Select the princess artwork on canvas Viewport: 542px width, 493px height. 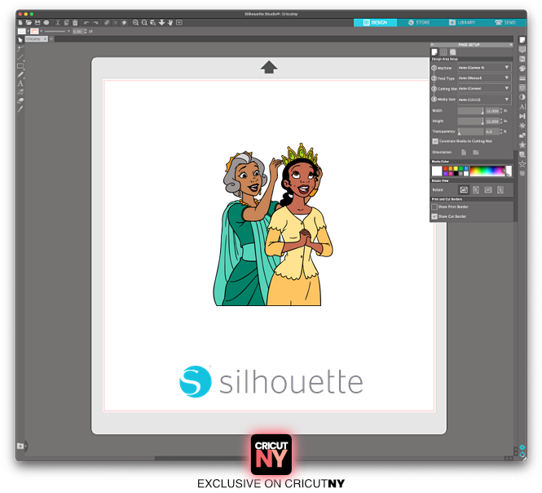273,224
